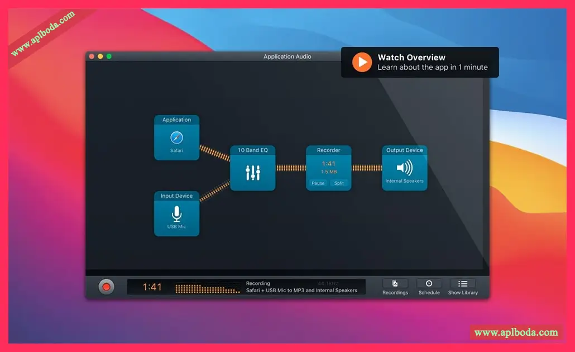Screen dimensions: 575x352
Task: Click the audio level meter in status display
Action: (x=208, y=288)
